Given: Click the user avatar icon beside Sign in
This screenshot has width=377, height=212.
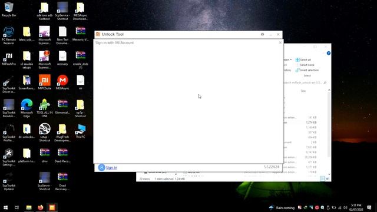Looking at the screenshot, I should 101,167.
